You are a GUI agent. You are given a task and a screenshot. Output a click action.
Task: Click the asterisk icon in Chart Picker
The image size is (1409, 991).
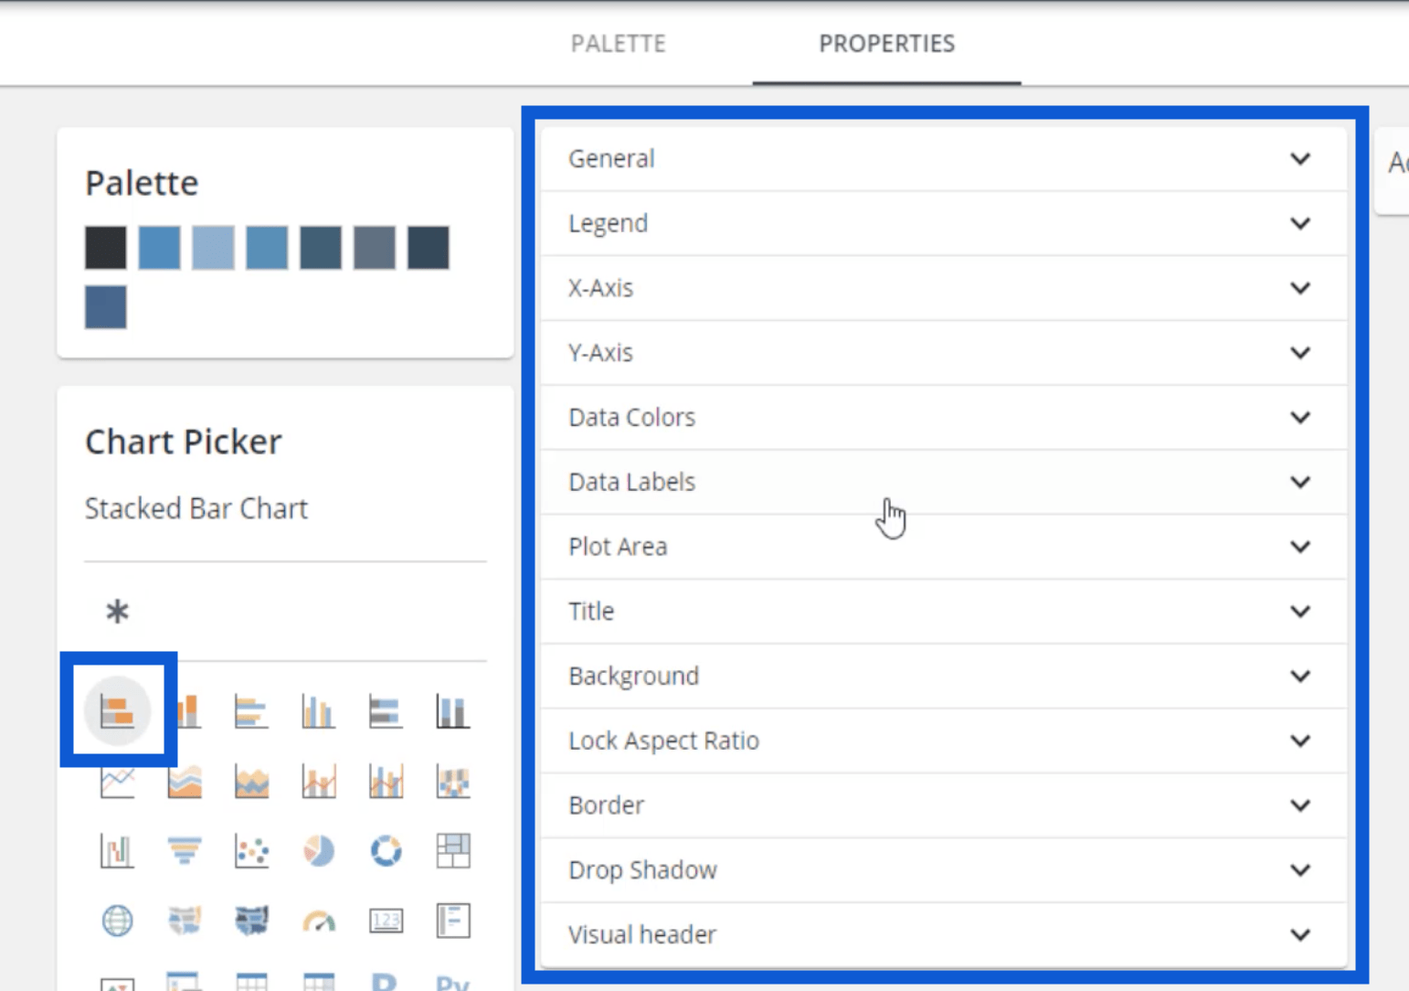coord(117,611)
